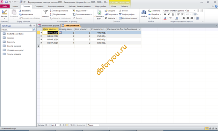Click Щелкните для добавления column header
The width and height of the screenshot is (218, 131).
(x=124, y=29)
